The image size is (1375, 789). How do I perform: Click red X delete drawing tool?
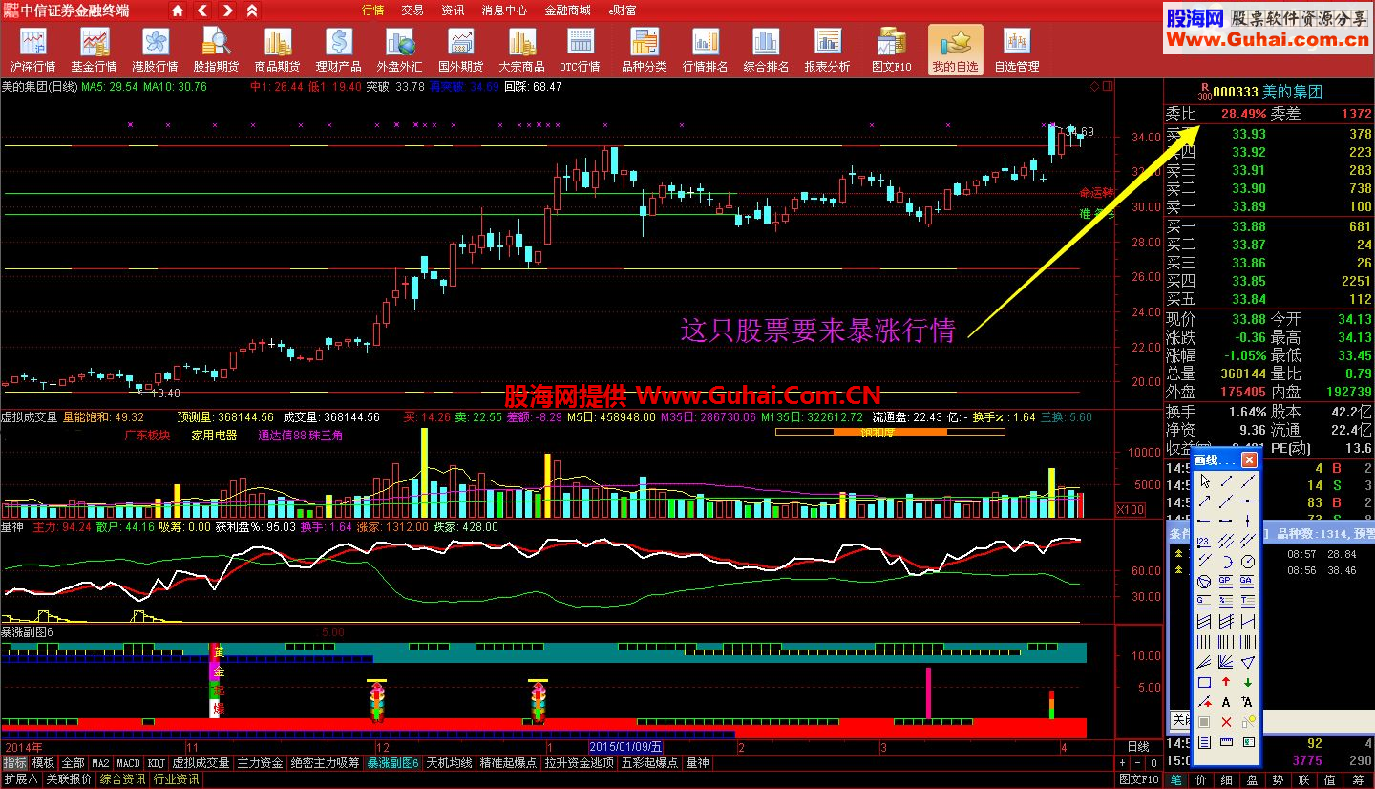point(1226,722)
